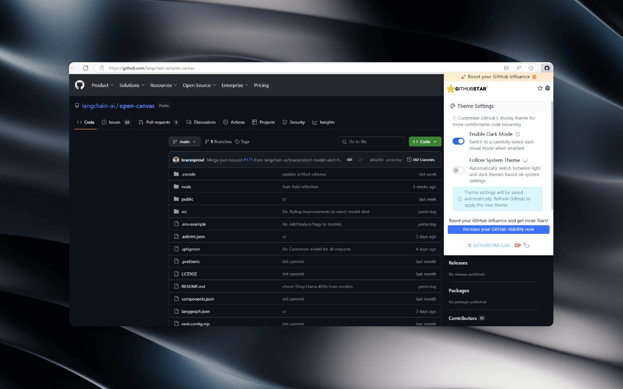Click the popup vertical scrollbar
The width and height of the screenshot is (623, 389).
552,156
